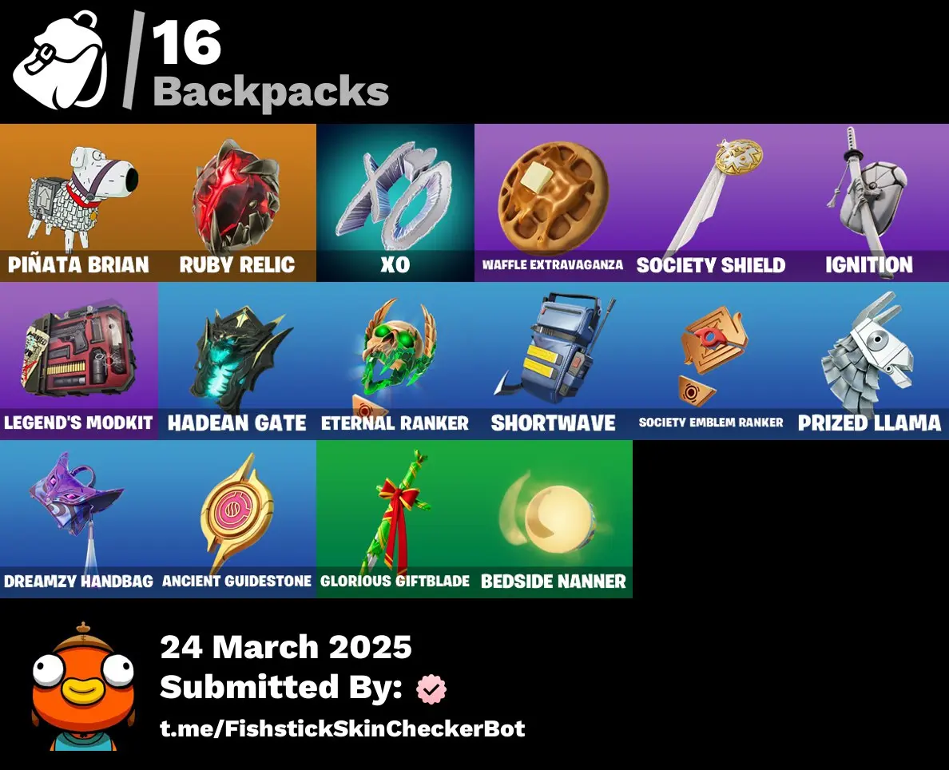Viewport: 949px width, 770px height.
Task: Select the Prized Llama backpack
Action: click(x=870, y=361)
